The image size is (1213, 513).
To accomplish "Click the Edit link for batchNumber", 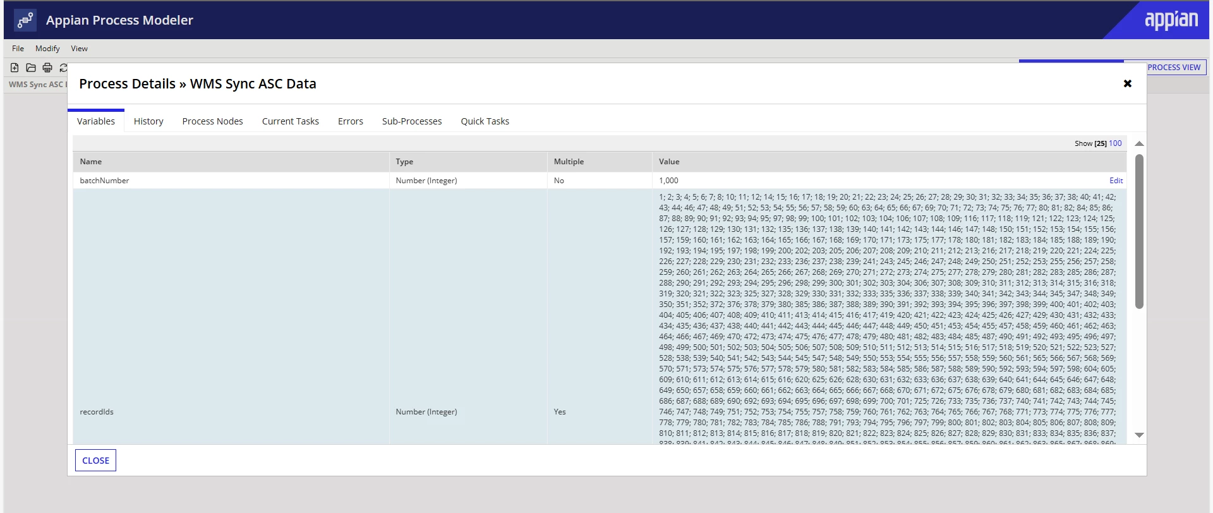I will [x=1116, y=181].
